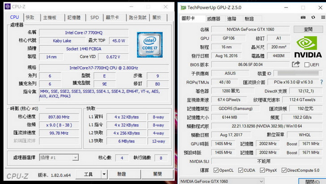Switch to the SPD tab in CPU-Z
326x184 pixels.
tap(94, 17)
